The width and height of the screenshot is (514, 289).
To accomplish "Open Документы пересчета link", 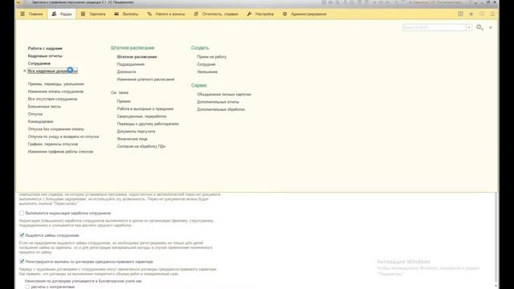I will coord(136,131).
